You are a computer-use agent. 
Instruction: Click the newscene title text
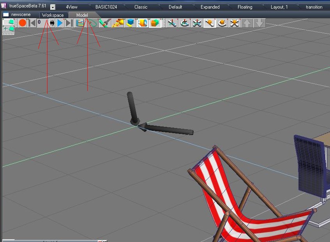tap(21, 14)
